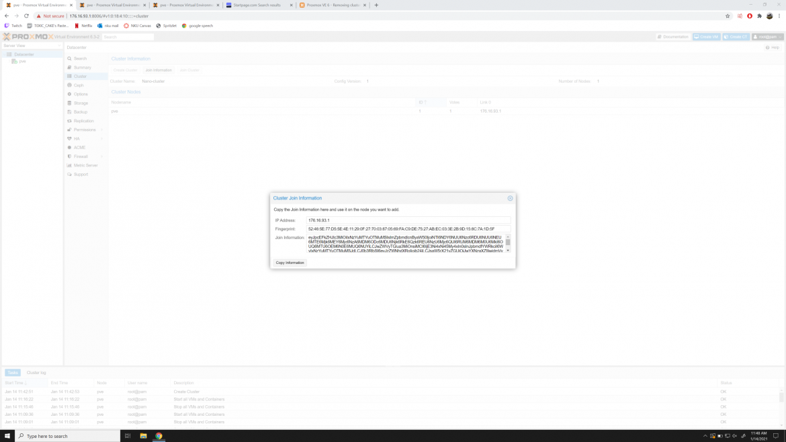Open the Search item in Datacenter menu

coord(80,58)
